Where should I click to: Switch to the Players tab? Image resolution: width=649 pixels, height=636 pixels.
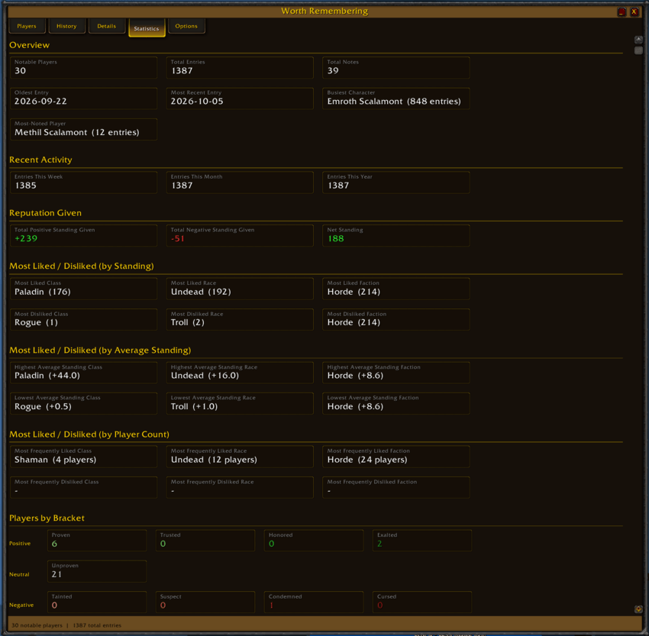[27, 26]
